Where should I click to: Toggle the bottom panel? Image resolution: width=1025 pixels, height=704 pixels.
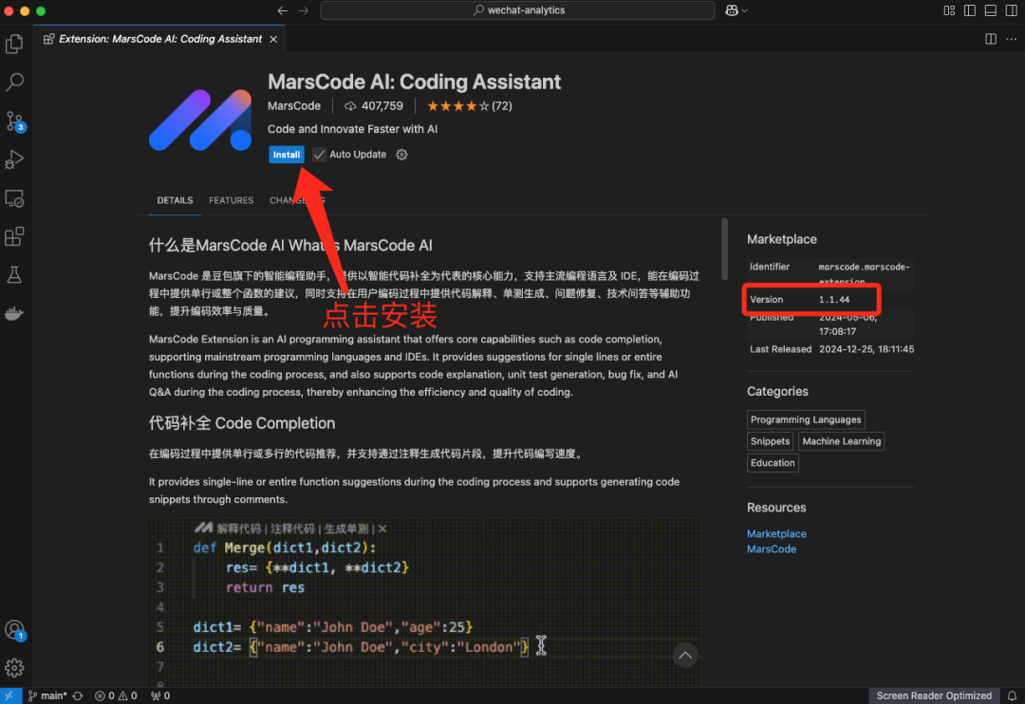point(991,10)
